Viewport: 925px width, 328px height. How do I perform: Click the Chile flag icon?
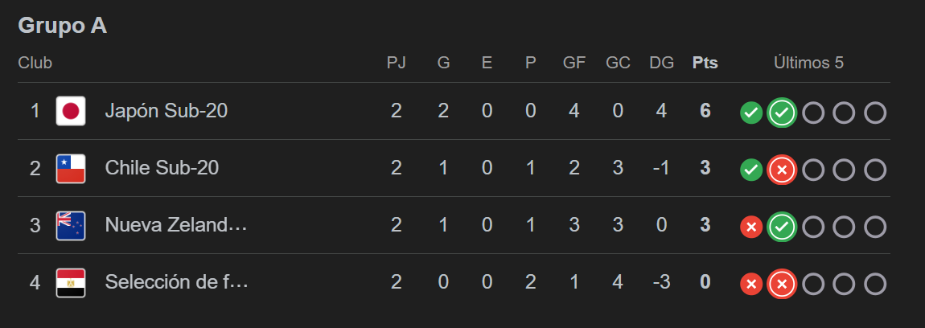coord(71,169)
